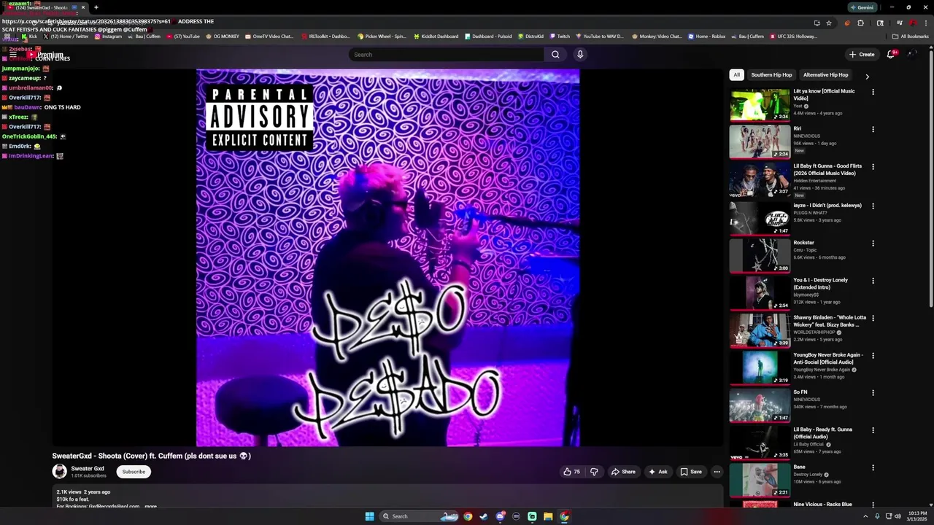
Task: Open the iayze I Didn't video title
Action: point(827,206)
